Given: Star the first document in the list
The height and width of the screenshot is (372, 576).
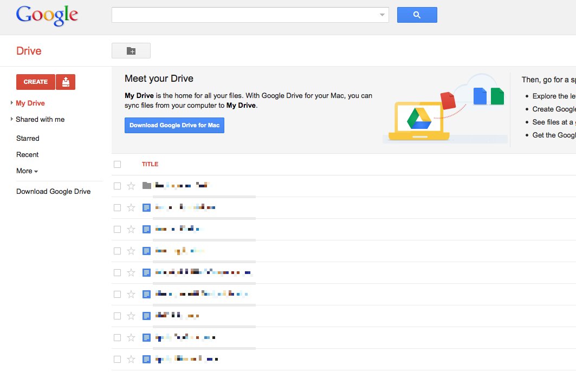Looking at the screenshot, I should 131,207.
